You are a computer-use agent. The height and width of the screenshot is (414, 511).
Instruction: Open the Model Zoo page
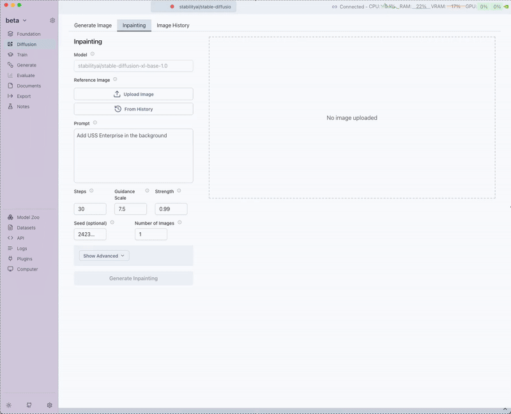[x=27, y=218]
